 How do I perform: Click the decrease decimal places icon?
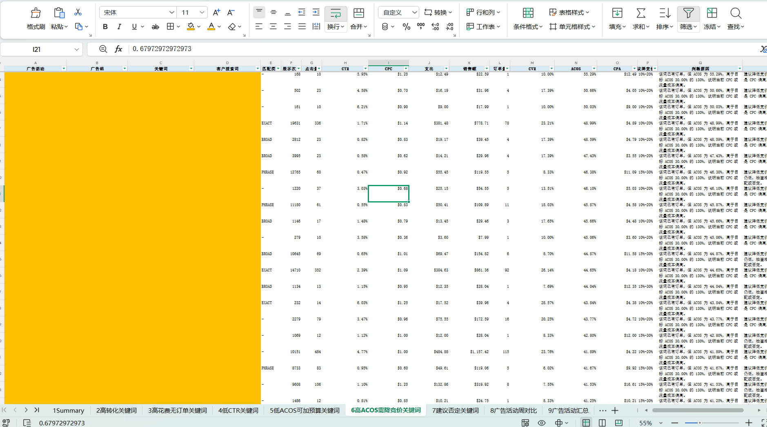pos(450,27)
